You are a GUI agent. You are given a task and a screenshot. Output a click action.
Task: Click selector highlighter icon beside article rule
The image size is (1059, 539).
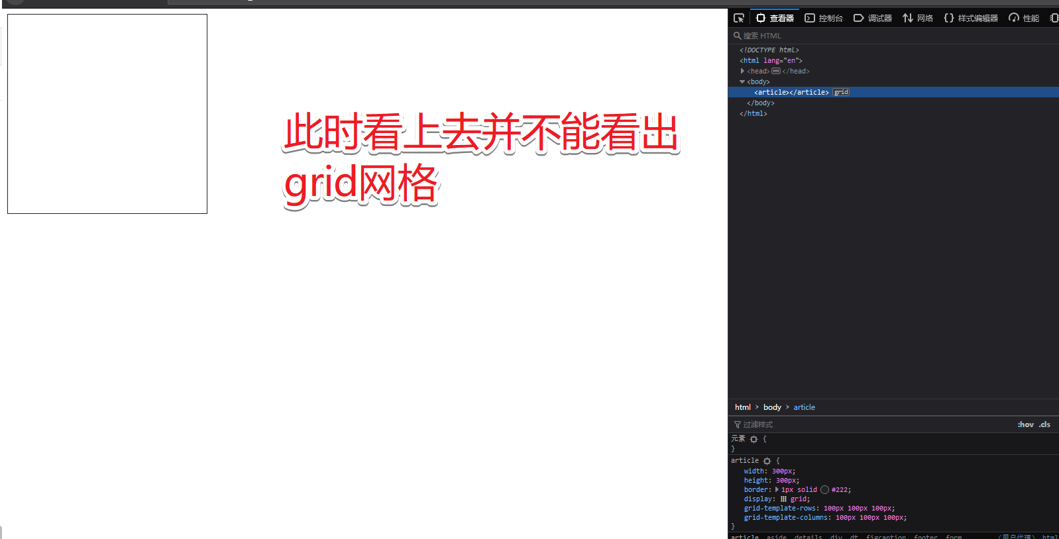pyautogui.click(x=767, y=461)
